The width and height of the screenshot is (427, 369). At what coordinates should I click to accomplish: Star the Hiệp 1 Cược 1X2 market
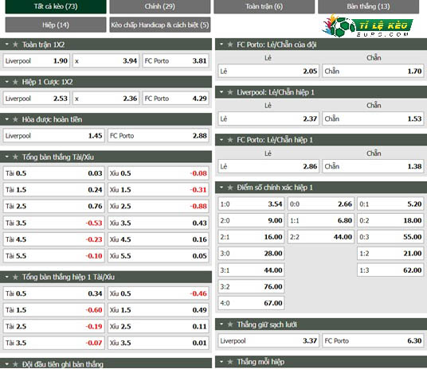[15, 82]
